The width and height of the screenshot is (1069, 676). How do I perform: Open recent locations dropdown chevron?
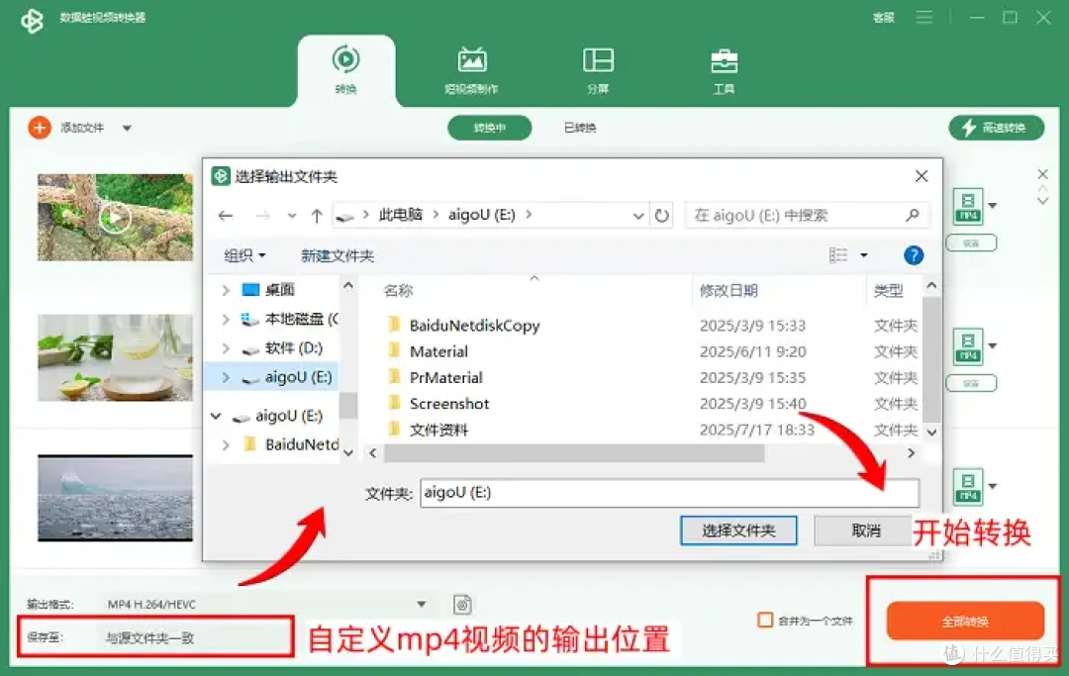[292, 216]
